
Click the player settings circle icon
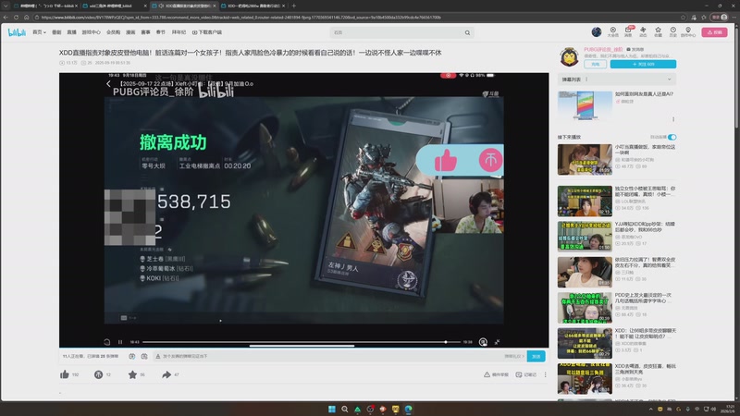coord(483,342)
